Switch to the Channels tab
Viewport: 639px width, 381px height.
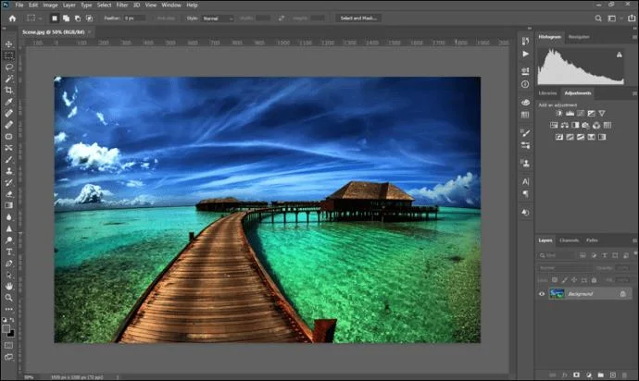coord(570,240)
